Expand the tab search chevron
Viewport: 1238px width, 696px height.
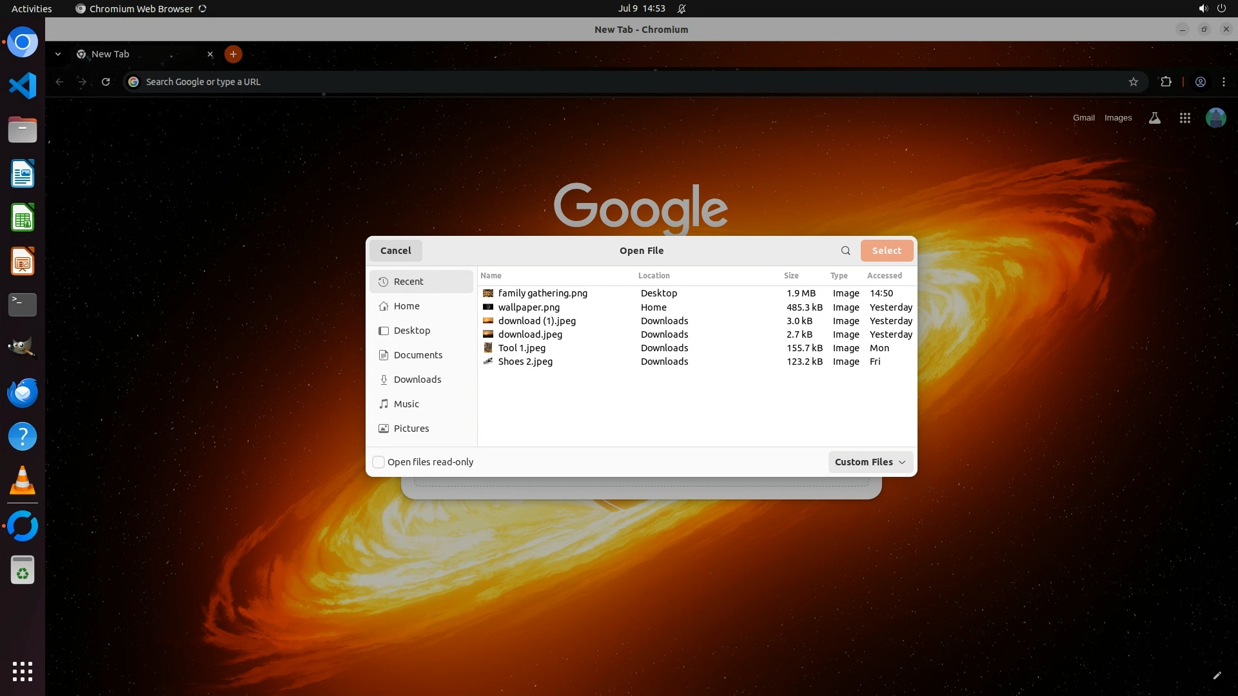pos(58,54)
